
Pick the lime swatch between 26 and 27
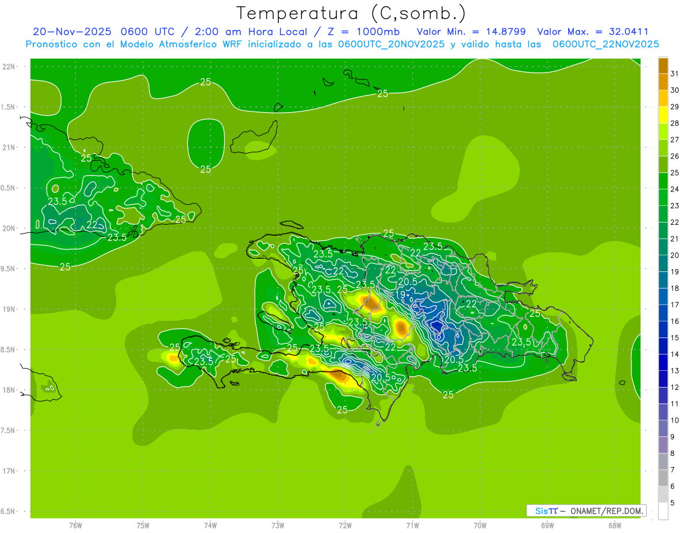[x=663, y=147]
